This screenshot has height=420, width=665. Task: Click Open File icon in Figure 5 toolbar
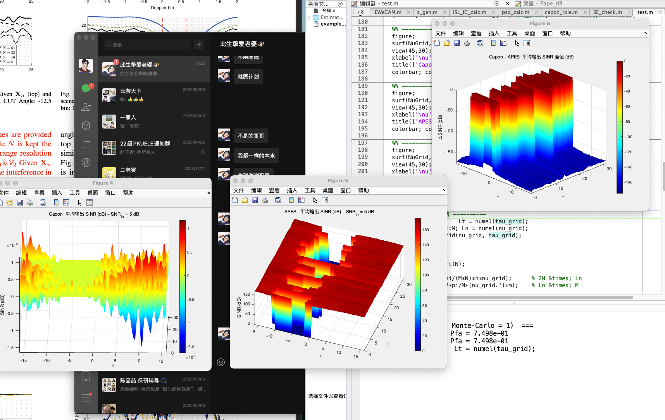245,200
